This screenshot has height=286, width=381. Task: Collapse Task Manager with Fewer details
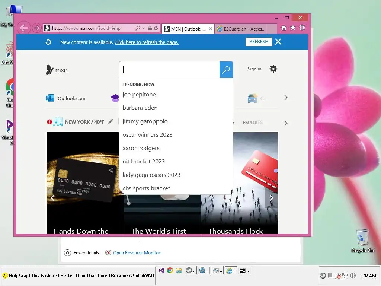coord(81,253)
